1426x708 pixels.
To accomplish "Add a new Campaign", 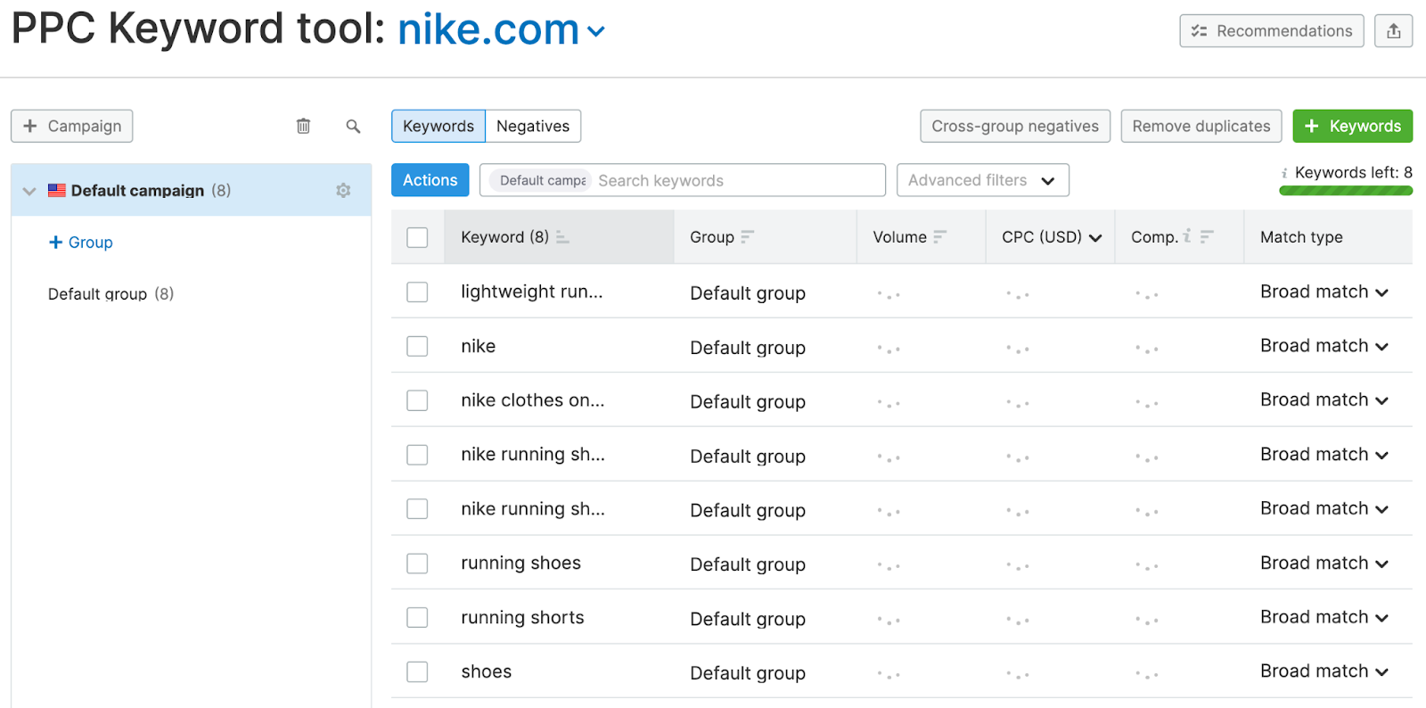I will 72,126.
